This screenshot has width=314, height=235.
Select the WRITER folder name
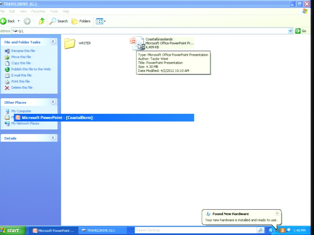85,43
